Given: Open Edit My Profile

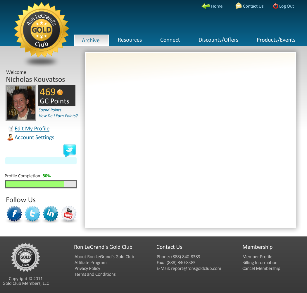Looking at the screenshot, I should click(32, 129).
